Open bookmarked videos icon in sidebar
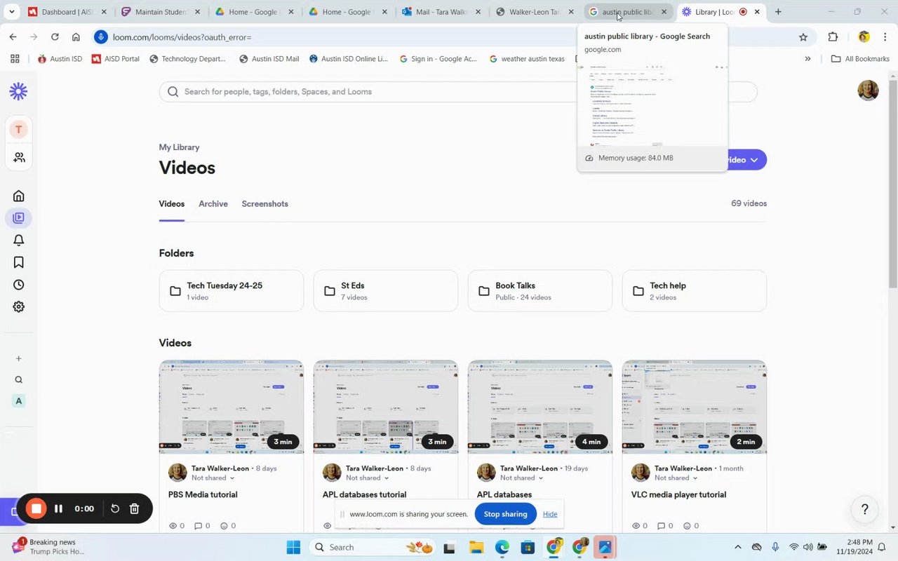The image size is (898, 561). 18,262
